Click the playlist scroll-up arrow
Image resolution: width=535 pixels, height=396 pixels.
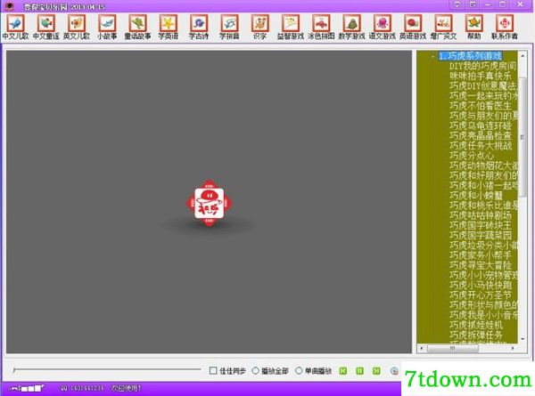523,54
